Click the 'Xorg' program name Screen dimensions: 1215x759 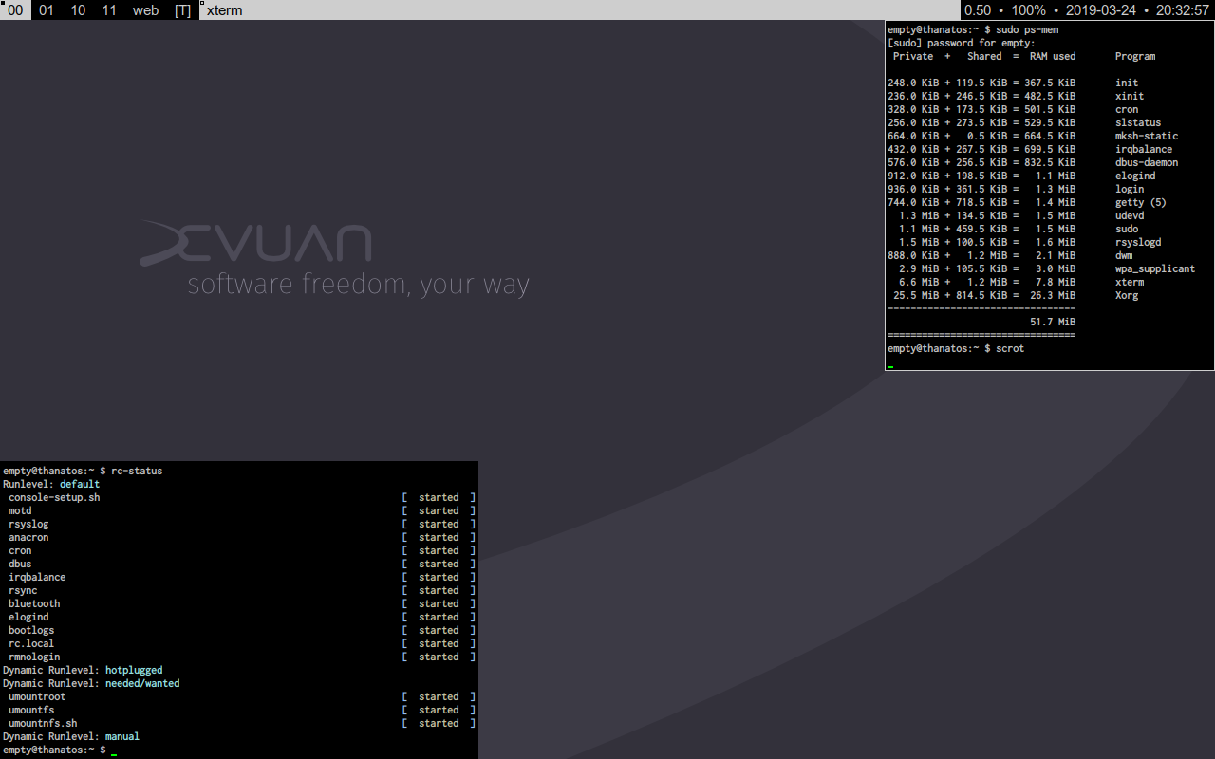click(x=1127, y=295)
